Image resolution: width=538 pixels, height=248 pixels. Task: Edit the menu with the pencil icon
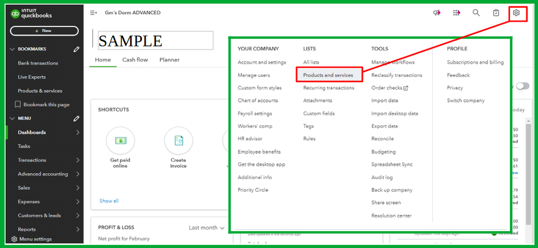click(76, 119)
